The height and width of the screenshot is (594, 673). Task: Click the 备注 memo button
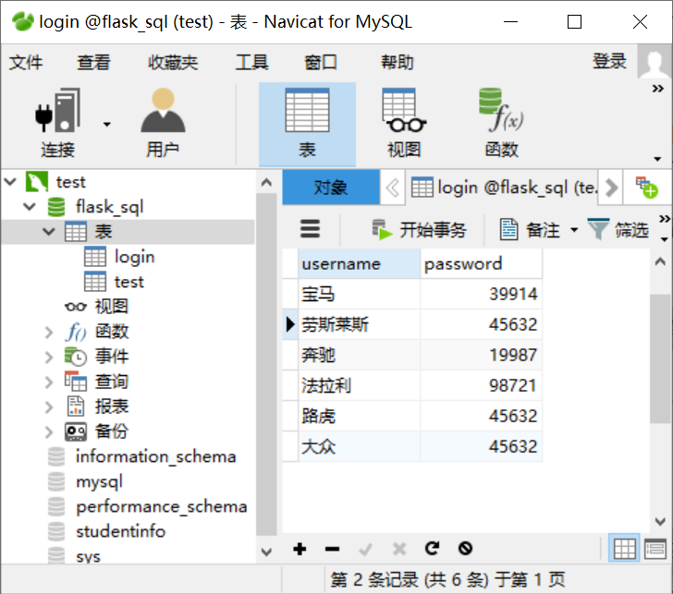530,229
